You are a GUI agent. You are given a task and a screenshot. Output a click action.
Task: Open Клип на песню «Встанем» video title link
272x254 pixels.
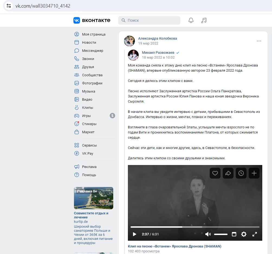pos(174,246)
